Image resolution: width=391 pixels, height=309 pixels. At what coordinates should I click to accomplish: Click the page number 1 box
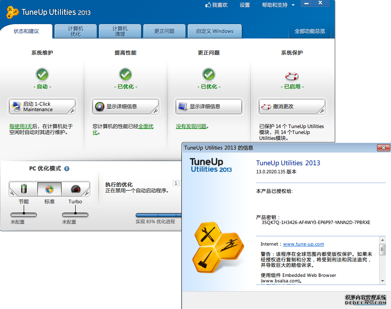[176, 183]
